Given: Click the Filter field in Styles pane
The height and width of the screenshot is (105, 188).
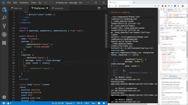Looking at the screenshot, I should 168,30.
